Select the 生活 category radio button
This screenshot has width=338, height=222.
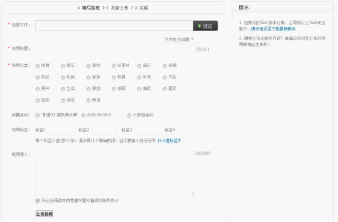coord(63,89)
